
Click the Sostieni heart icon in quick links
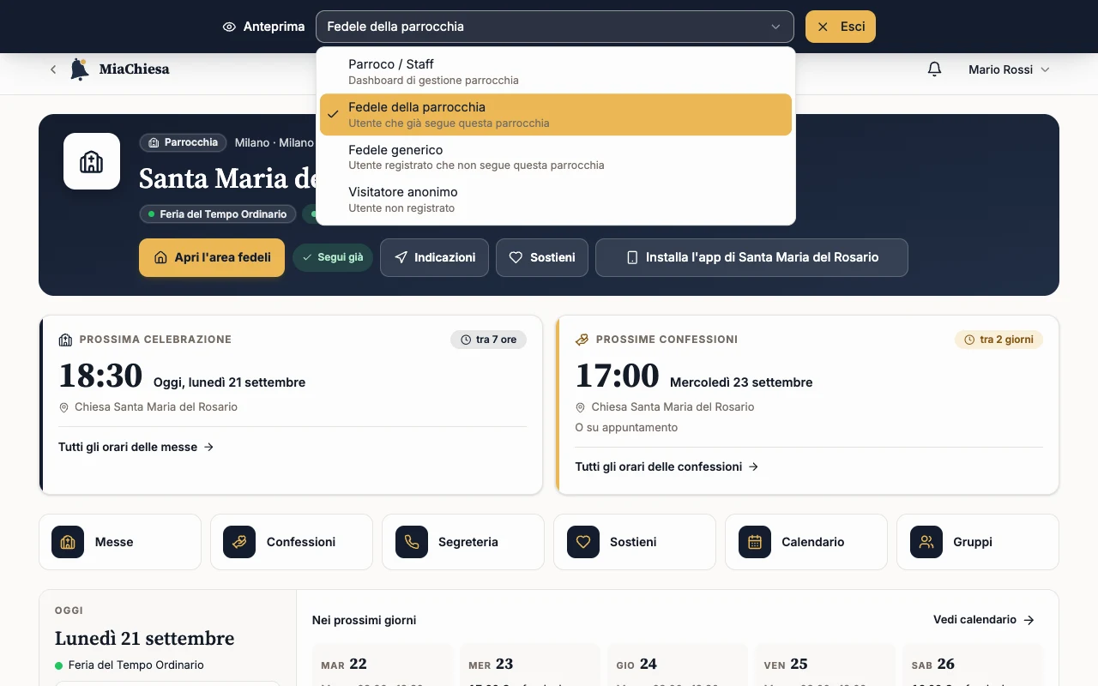point(583,542)
